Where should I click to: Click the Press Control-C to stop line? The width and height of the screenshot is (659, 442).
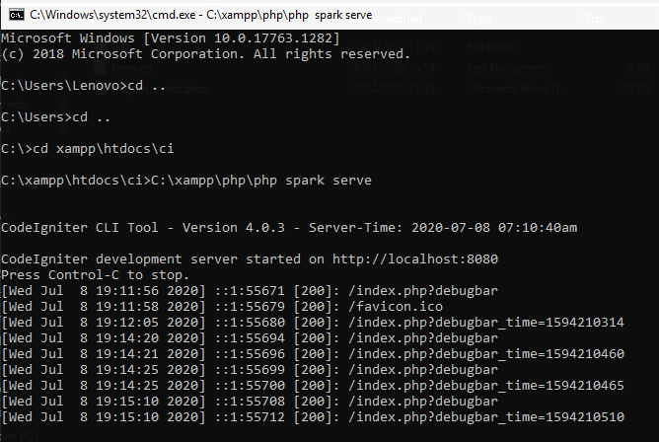(96, 275)
